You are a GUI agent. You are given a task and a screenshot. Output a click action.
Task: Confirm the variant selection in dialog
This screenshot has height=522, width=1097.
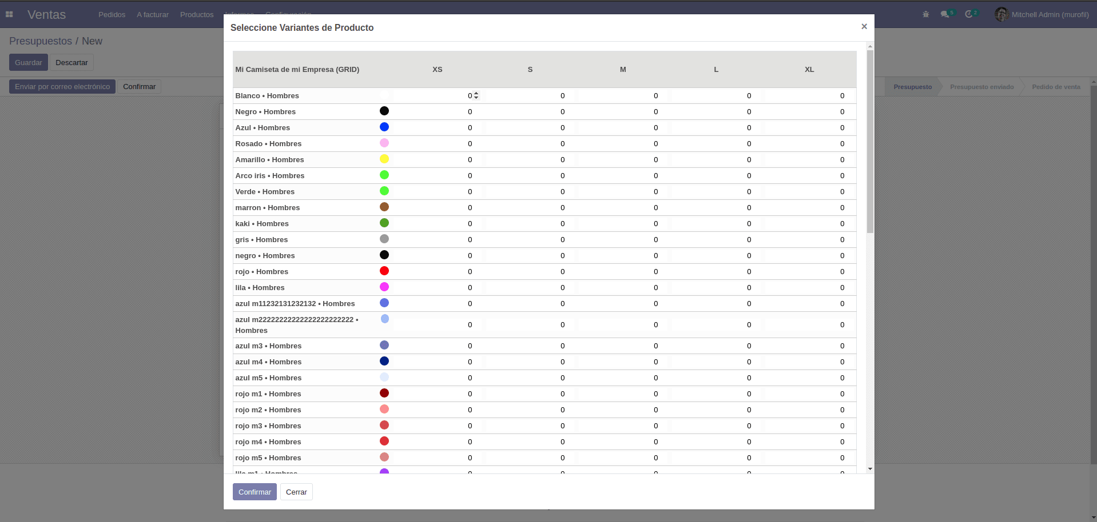[255, 492]
